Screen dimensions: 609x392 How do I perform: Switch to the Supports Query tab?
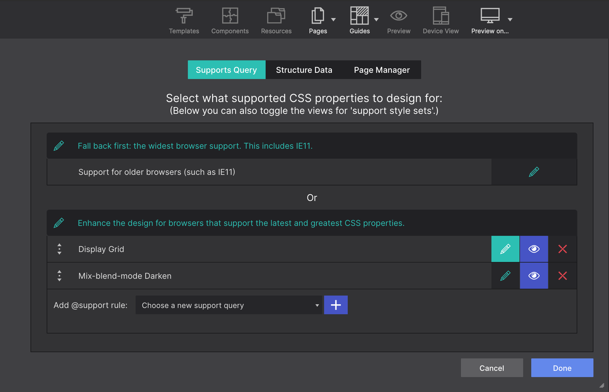pos(226,70)
